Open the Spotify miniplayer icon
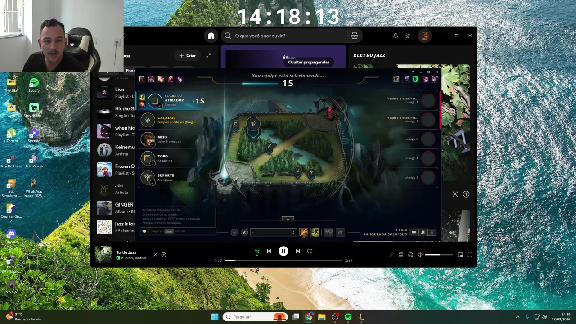This screenshot has height=324, width=576. click(x=460, y=255)
